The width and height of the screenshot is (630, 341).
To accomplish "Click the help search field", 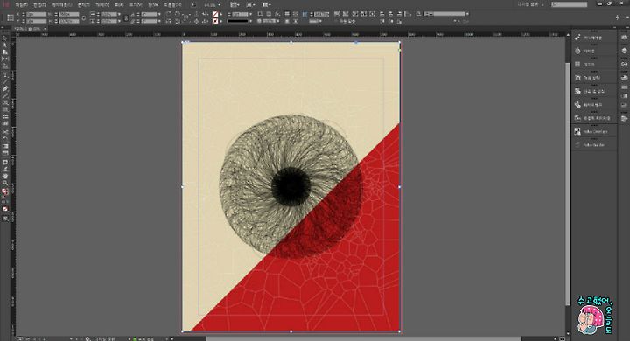I will click(570, 4).
